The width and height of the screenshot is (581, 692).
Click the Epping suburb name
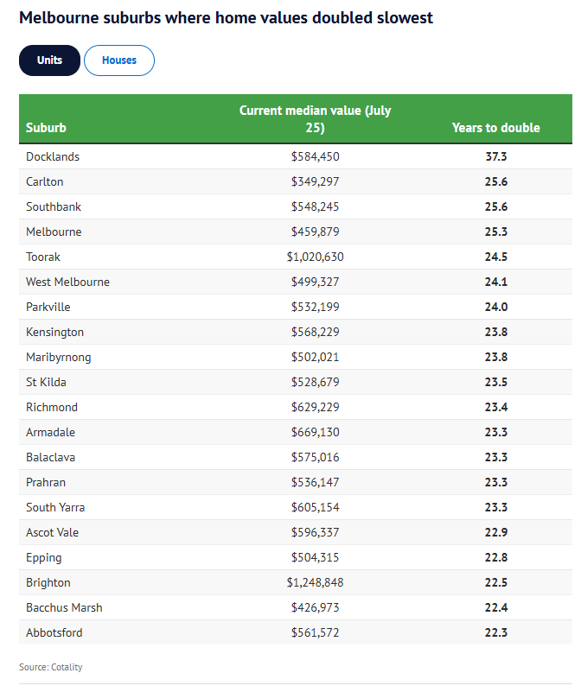[44, 558]
